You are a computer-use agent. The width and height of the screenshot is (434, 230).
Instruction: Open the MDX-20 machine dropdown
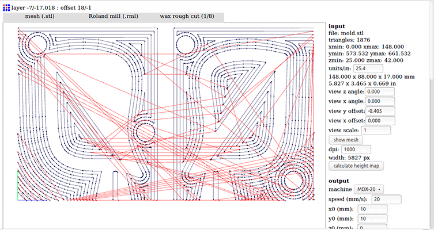tap(369, 189)
